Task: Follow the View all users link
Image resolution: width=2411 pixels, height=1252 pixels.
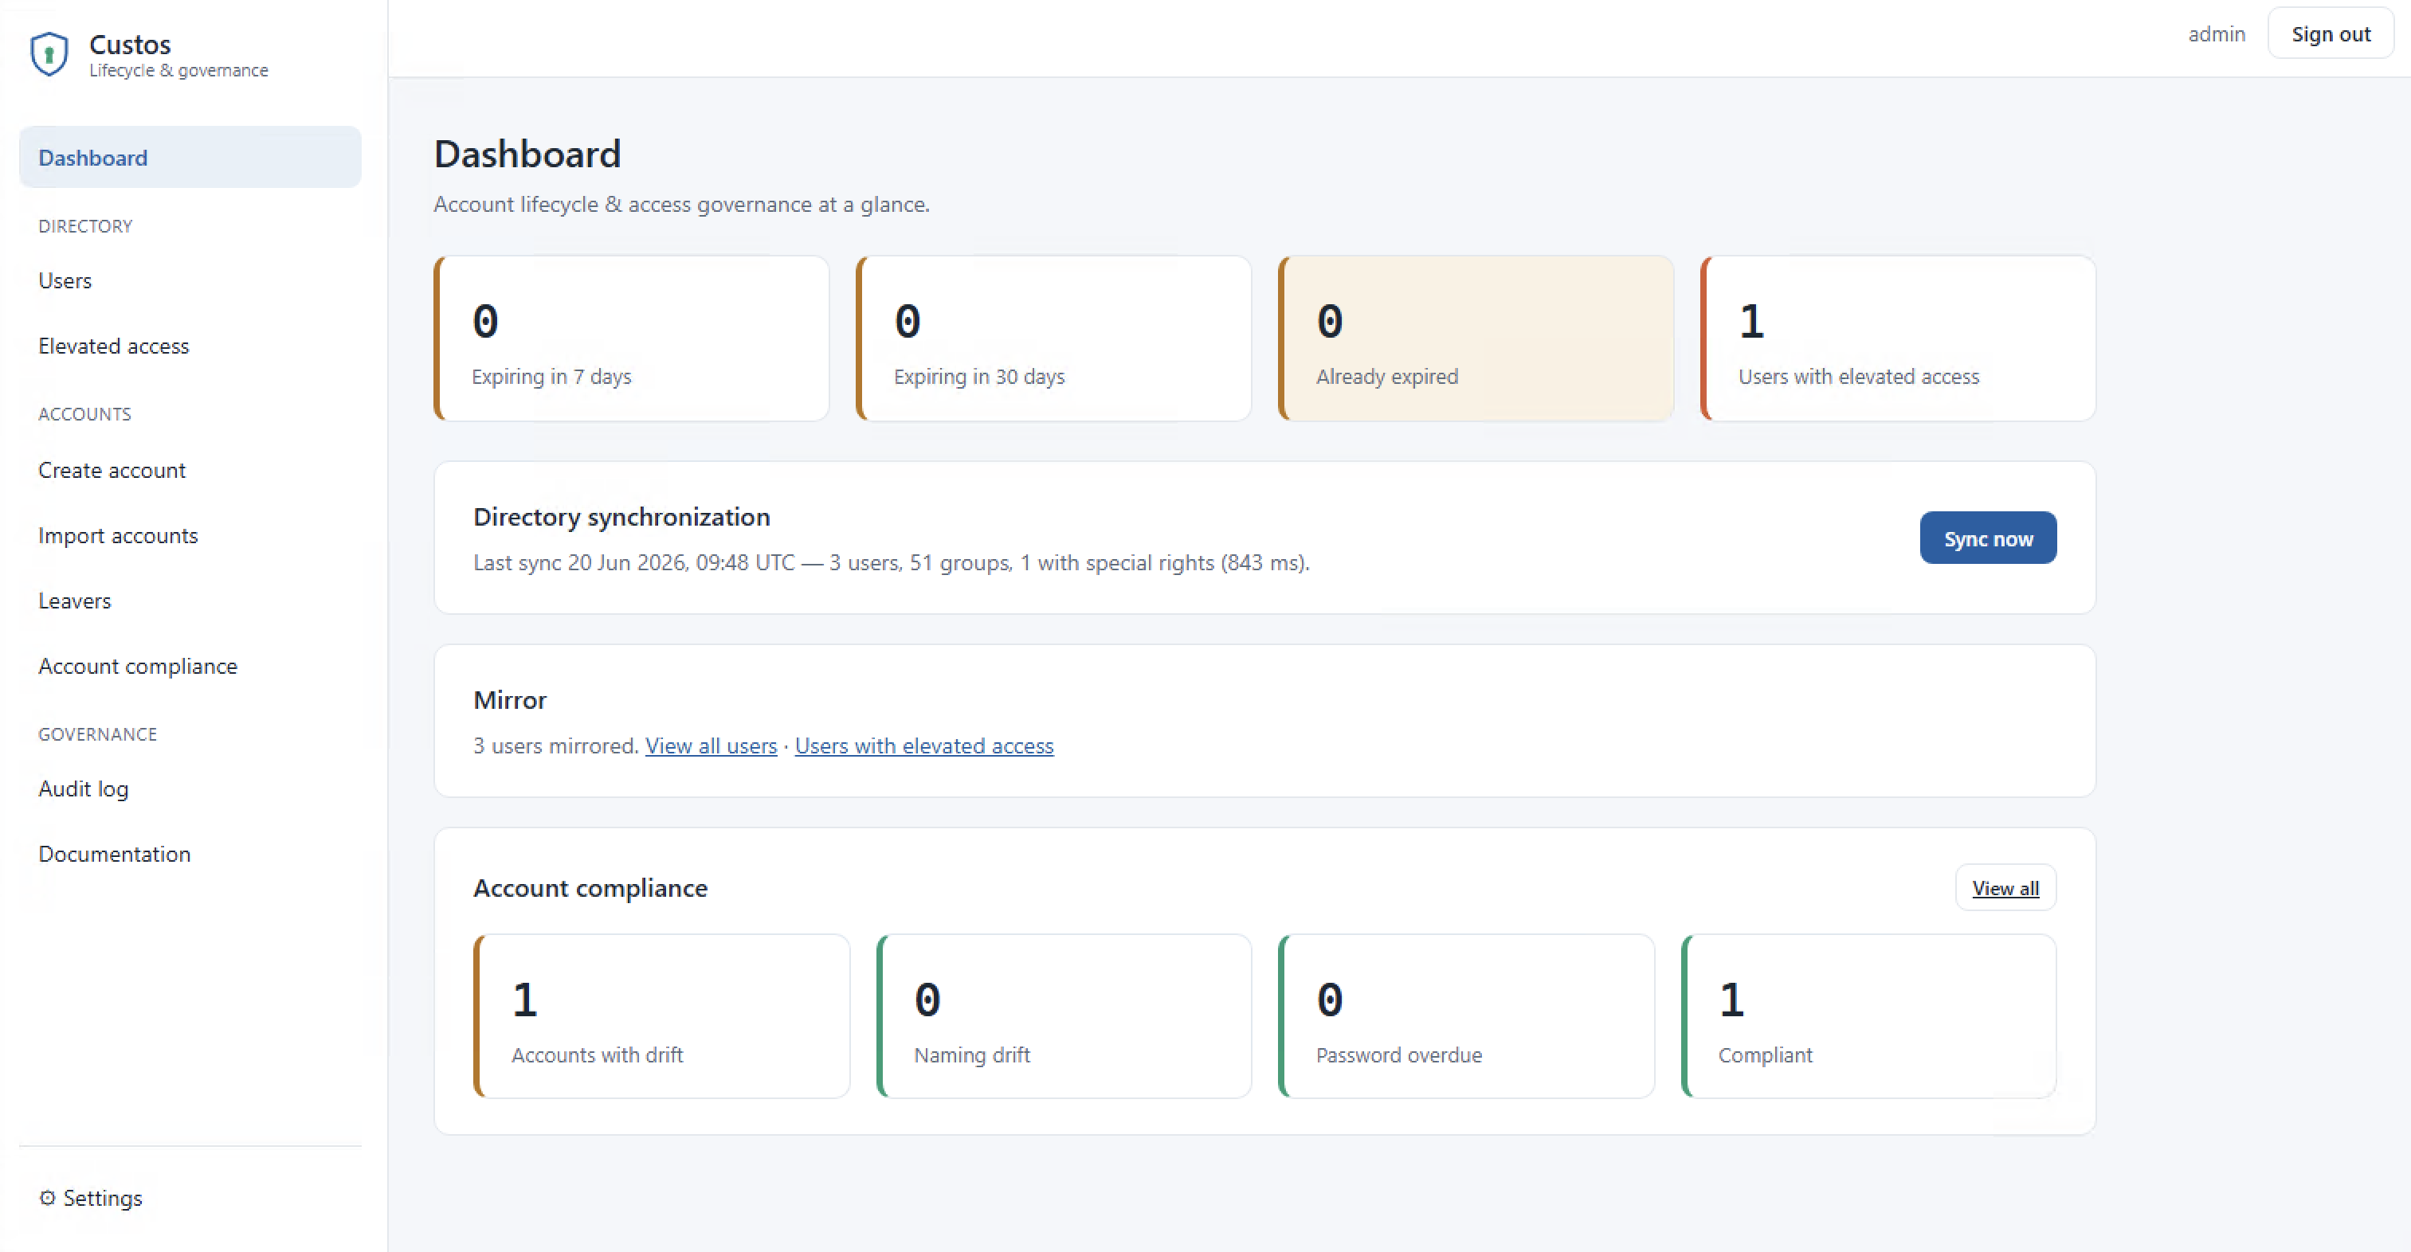Action: pos(712,745)
